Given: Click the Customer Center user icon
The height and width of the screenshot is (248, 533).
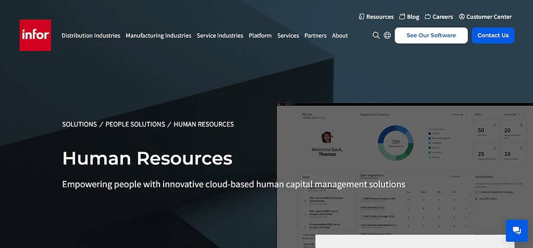Looking at the screenshot, I should [462, 17].
